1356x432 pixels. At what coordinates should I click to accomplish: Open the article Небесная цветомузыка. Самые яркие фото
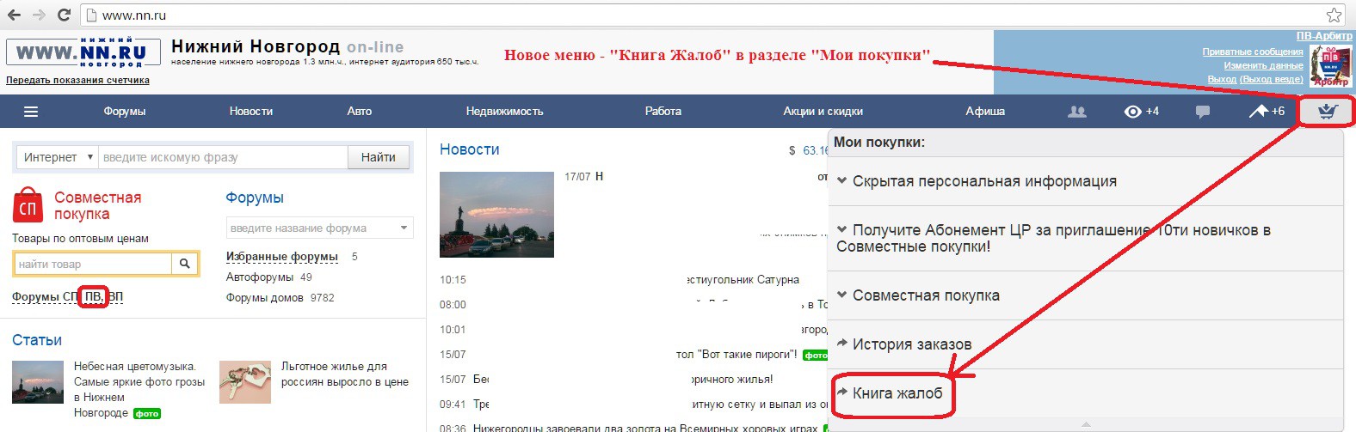139,390
